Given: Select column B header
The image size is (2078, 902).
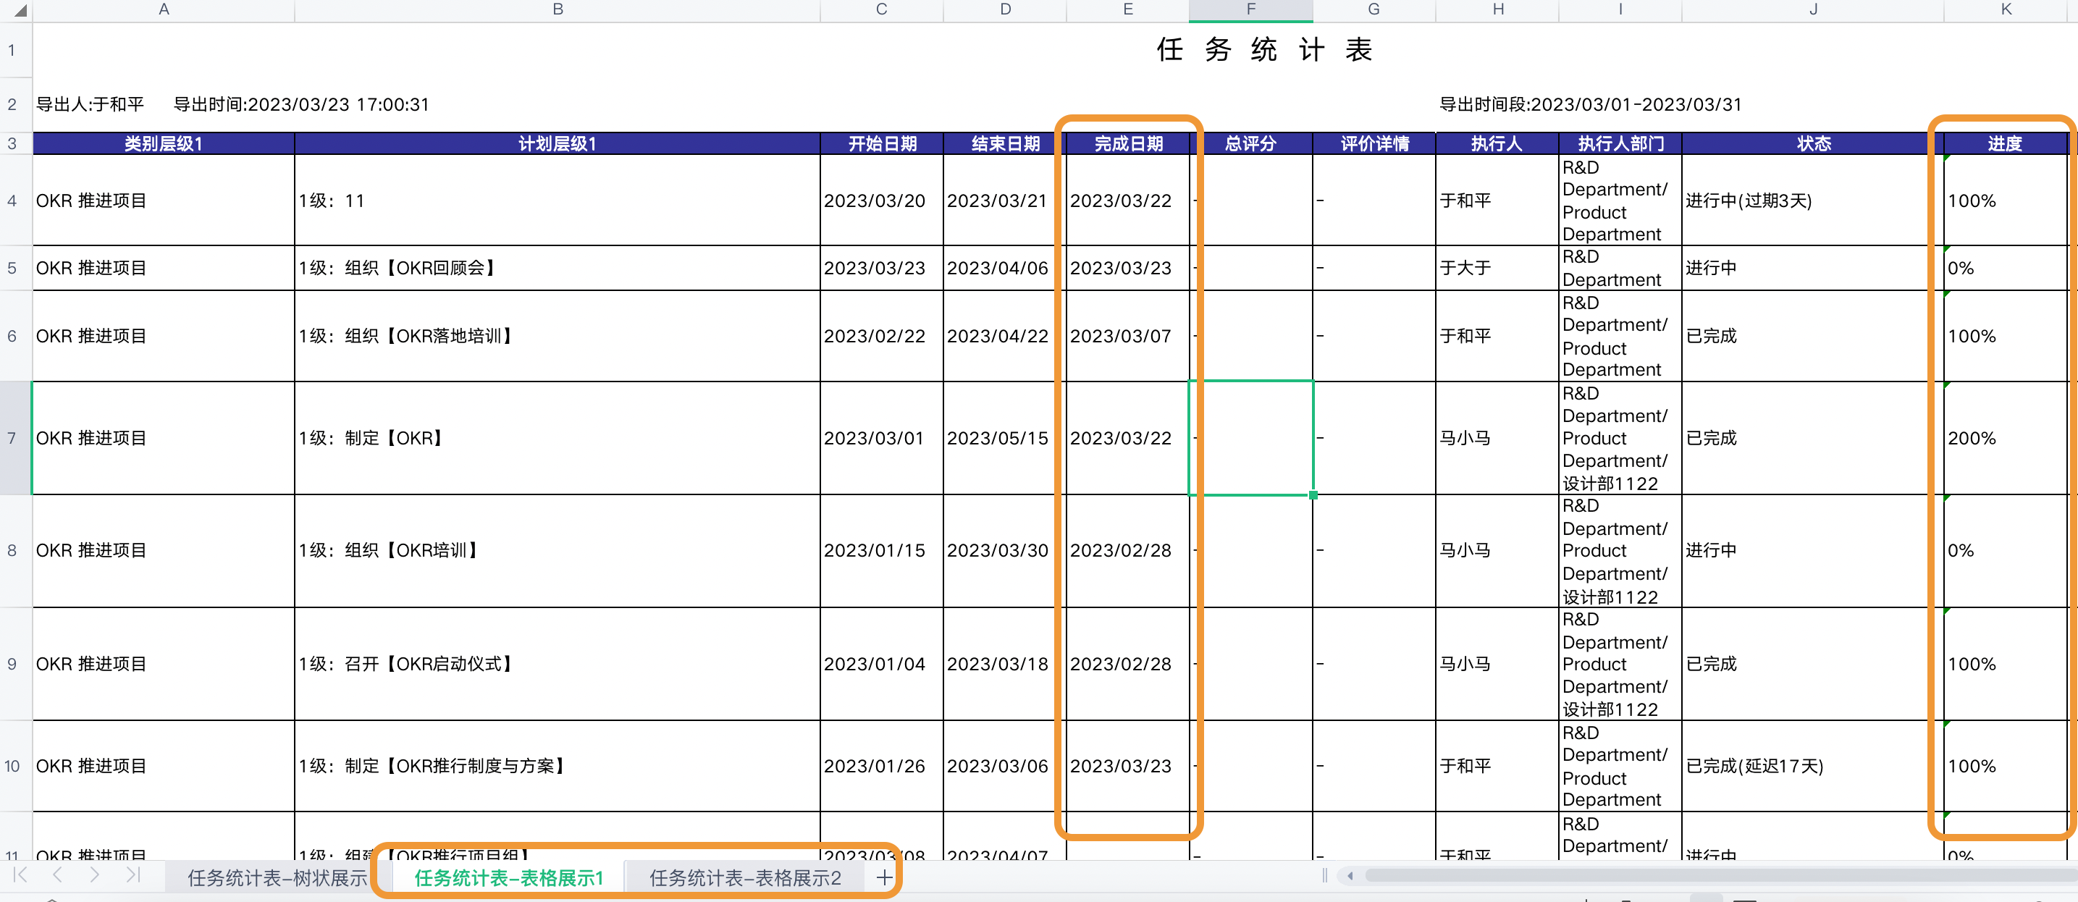Looking at the screenshot, I should coord(558,9).
